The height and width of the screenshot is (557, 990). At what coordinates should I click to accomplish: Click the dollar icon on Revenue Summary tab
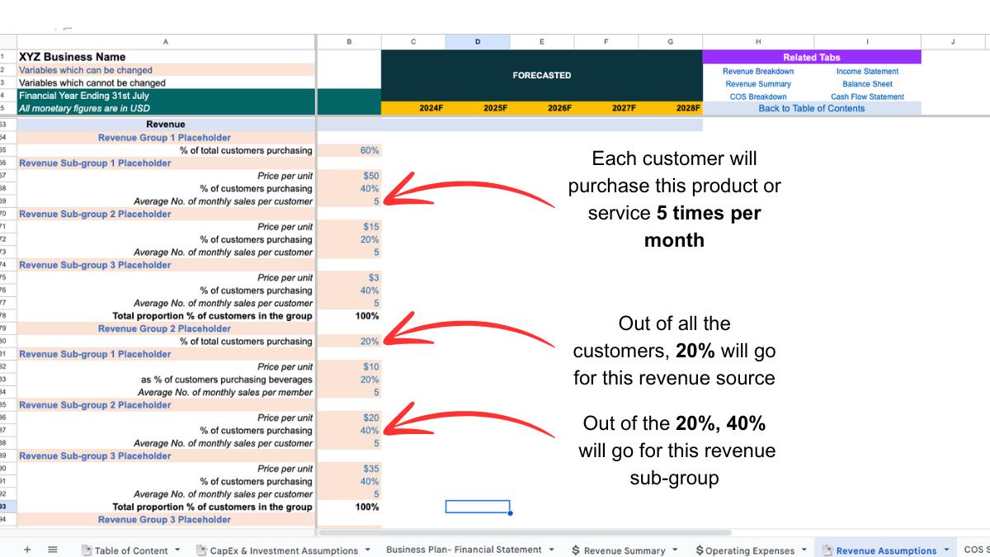(575, 550)
